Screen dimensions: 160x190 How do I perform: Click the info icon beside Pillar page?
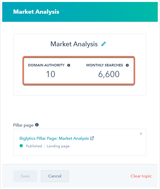pyautogui.click(x=37, y=125)
